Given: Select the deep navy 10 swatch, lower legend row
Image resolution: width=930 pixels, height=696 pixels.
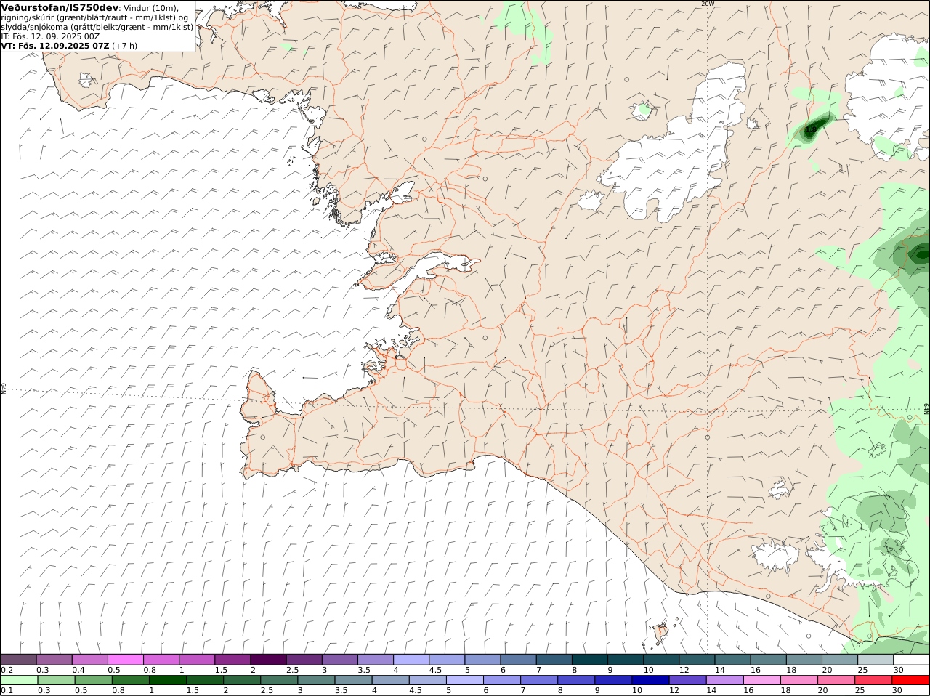Looking at the screenshot, I should (650, 680).
